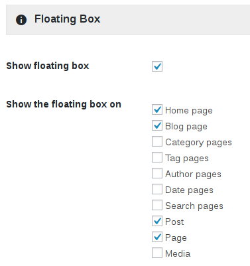Screen dimensions: 250x266
Task: Click the info icon beside Floating Box
Action: pos(21,20)
